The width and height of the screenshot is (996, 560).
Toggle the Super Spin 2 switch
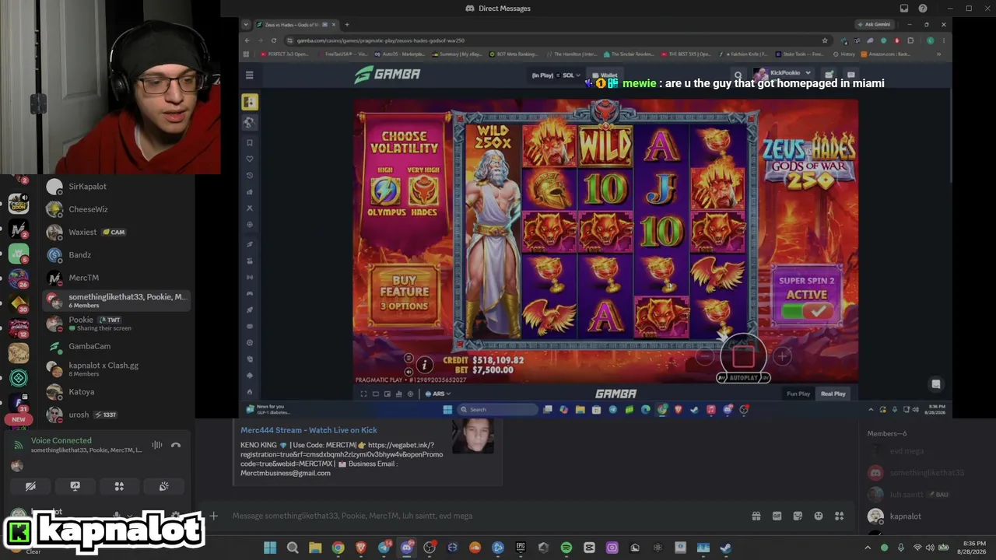pyautogui.click(x=806, y=311)
